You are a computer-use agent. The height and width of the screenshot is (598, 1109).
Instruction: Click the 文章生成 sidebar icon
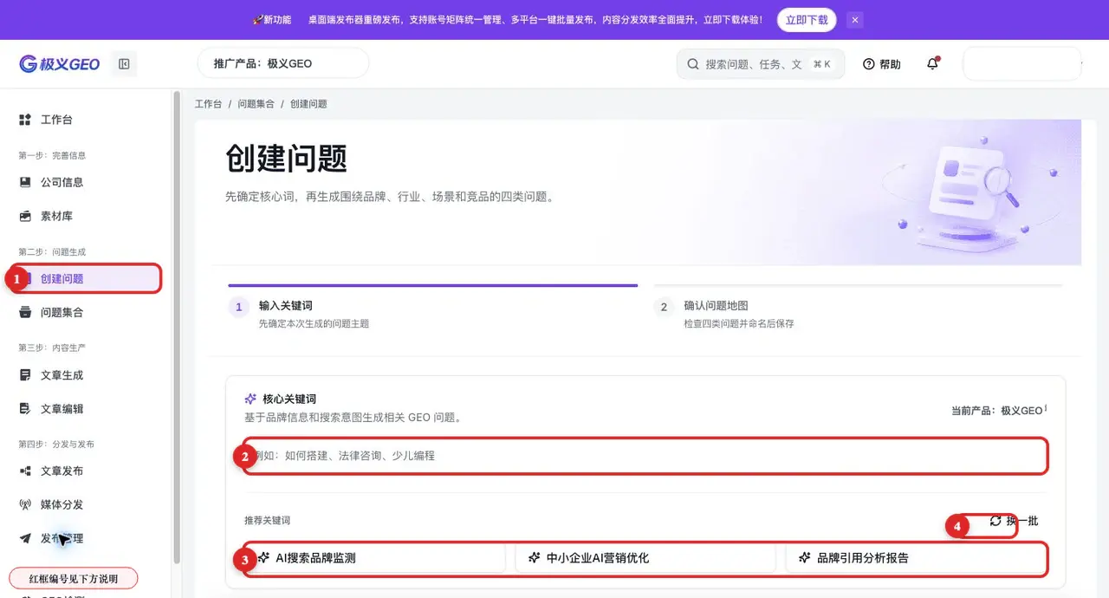(25, 375)
